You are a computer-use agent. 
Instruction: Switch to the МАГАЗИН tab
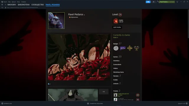(x=12, y=5)
